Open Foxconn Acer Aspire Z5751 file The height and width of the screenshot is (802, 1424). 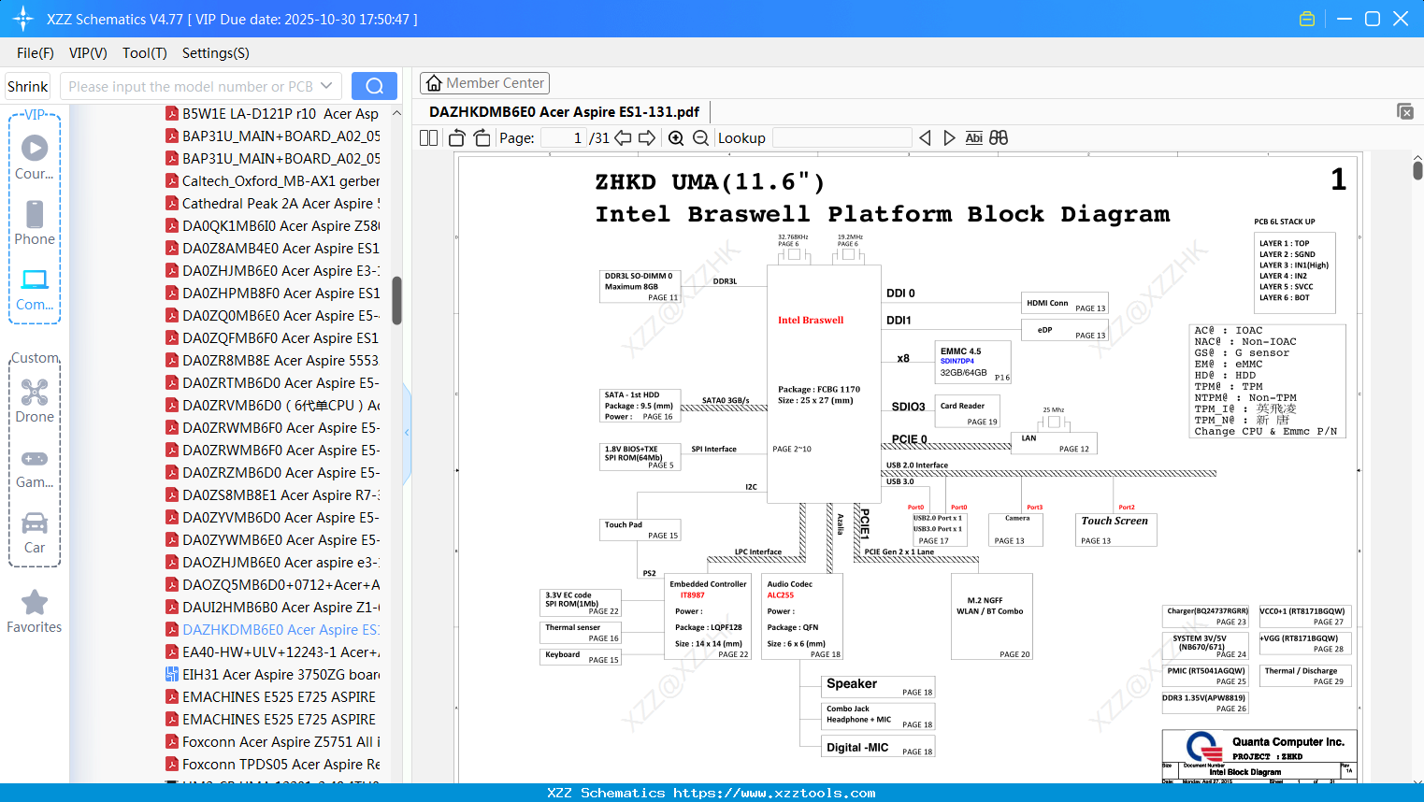[x=272, y=742]
